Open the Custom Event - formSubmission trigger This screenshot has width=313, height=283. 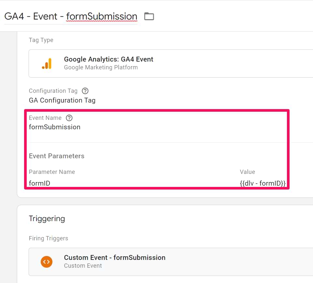click(x=115, y=258)
